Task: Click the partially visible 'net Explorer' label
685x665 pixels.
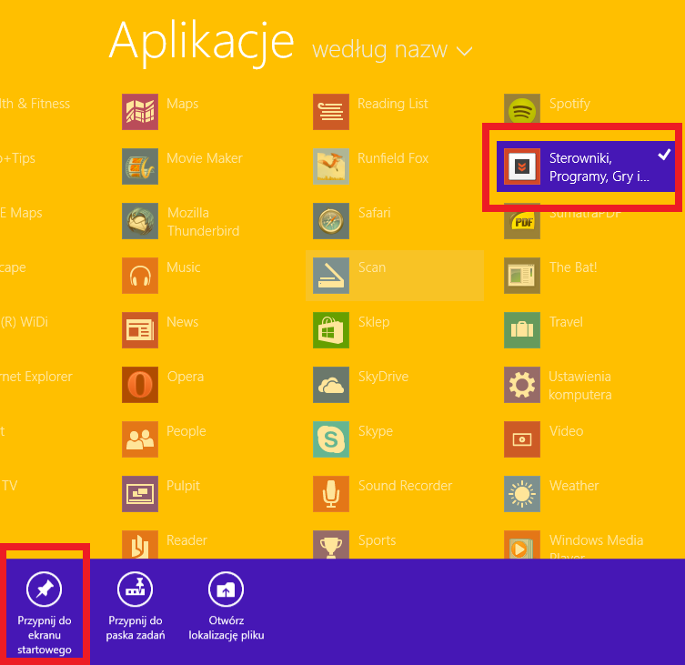Action: 36,377
